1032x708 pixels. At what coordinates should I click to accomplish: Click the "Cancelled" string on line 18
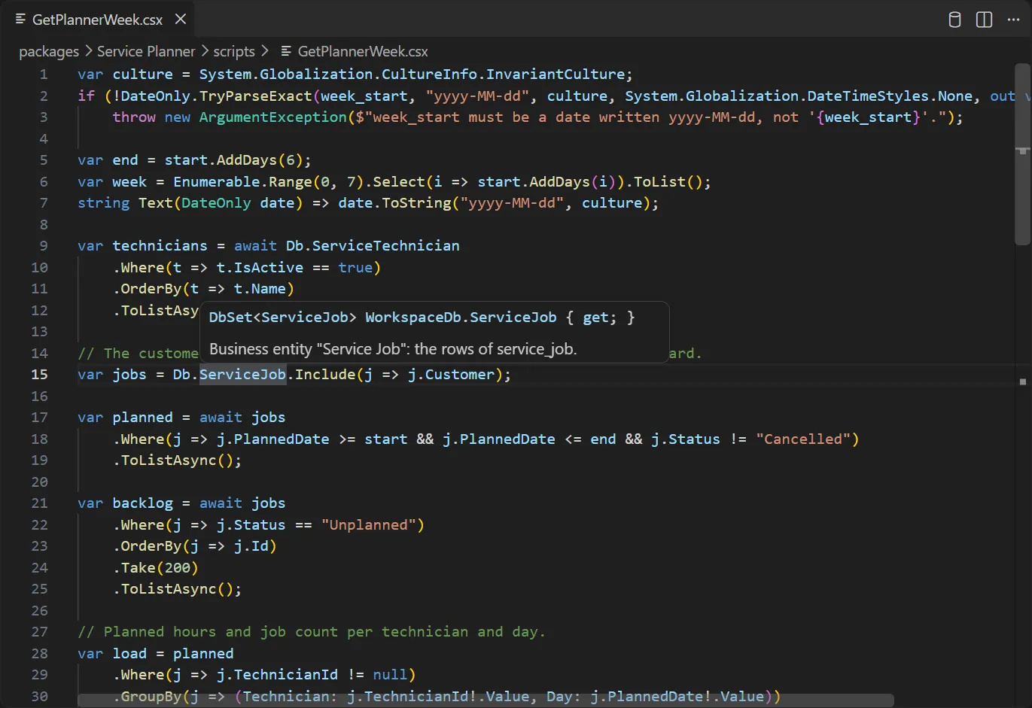803,439
